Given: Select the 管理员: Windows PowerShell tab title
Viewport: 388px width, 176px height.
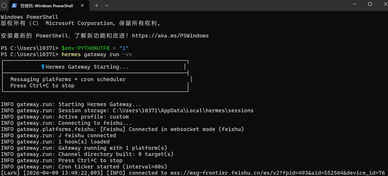Looking at the screenshot, I should coord(47,6).
